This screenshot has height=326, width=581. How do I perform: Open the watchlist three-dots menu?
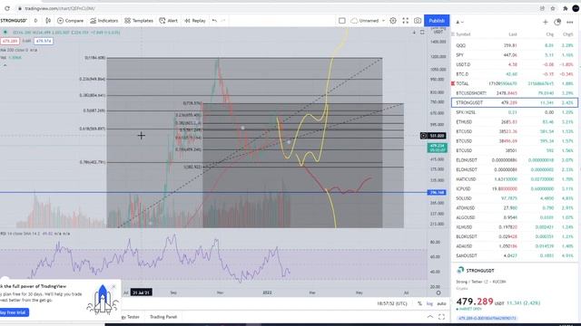pos(570,22)
